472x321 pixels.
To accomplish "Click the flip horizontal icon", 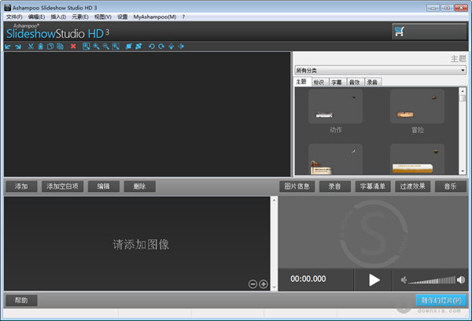I will tap(181, 46).
